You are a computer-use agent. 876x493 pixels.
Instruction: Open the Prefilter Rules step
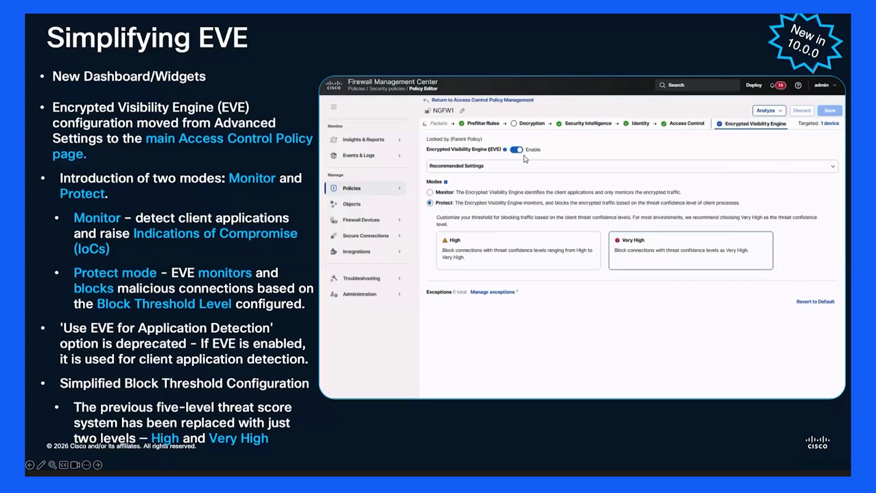pos(479,123)
